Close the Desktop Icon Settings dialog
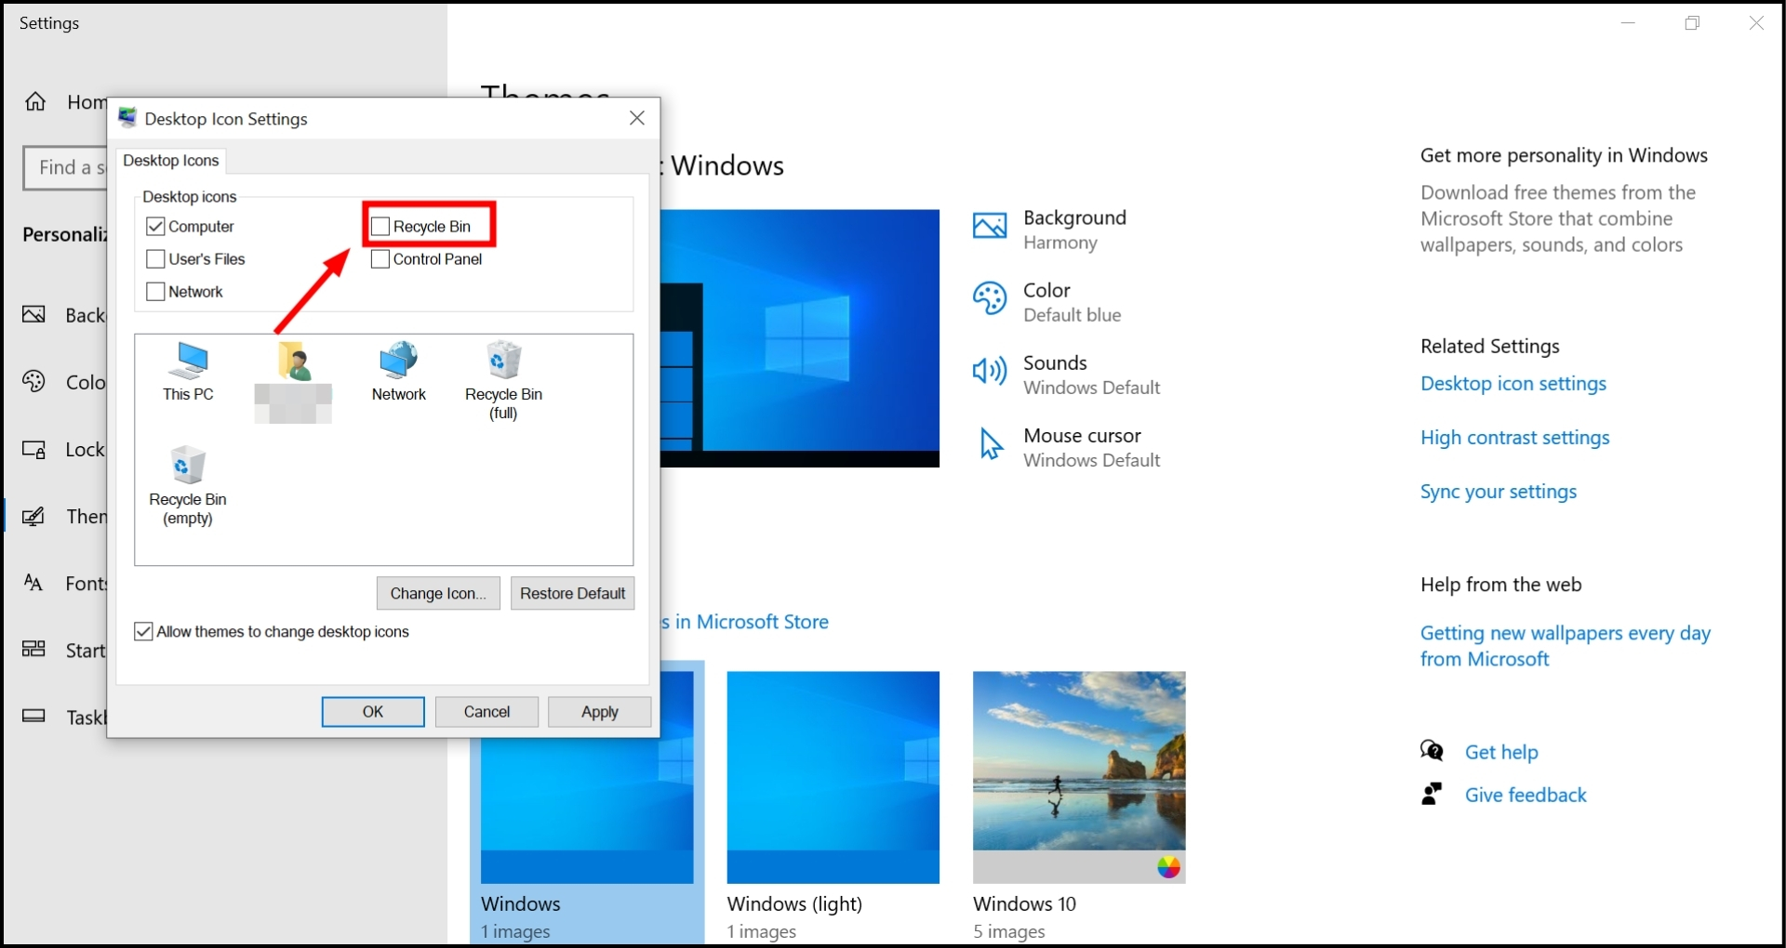Image resolution: width=1786 pixels, height=948 pixels. [637, 118]
